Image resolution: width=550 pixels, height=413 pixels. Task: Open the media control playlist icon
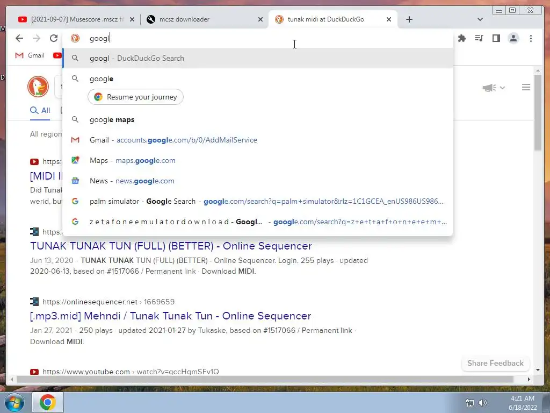479,38
